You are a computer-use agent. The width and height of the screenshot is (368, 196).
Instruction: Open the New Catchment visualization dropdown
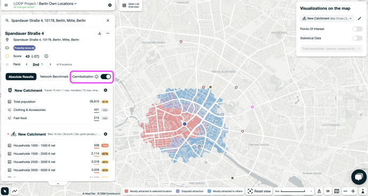(x=327, y=19)
